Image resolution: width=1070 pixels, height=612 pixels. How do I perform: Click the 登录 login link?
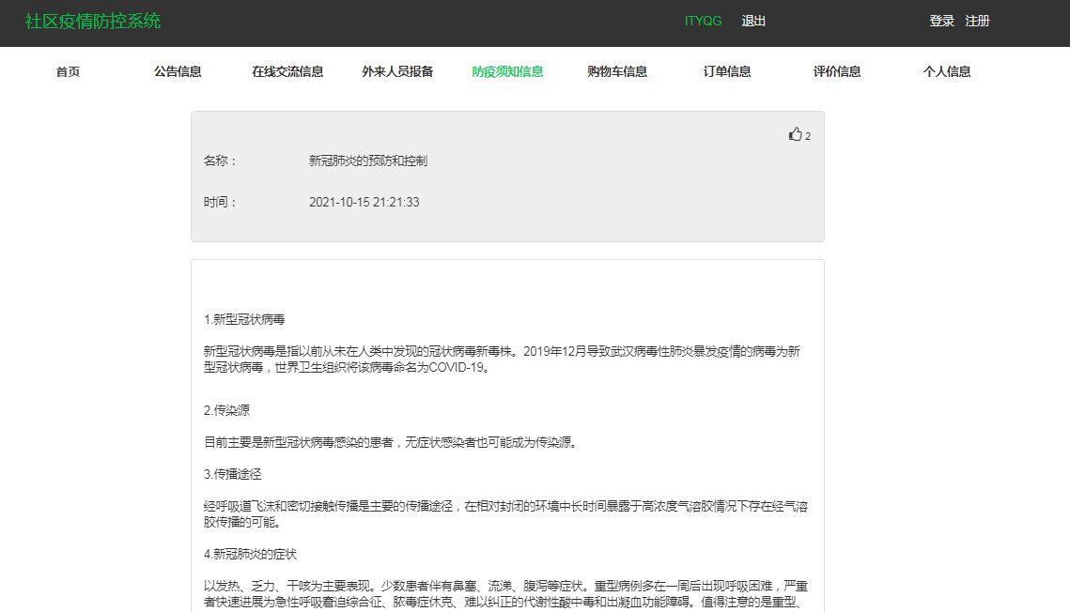pos(941,22)
